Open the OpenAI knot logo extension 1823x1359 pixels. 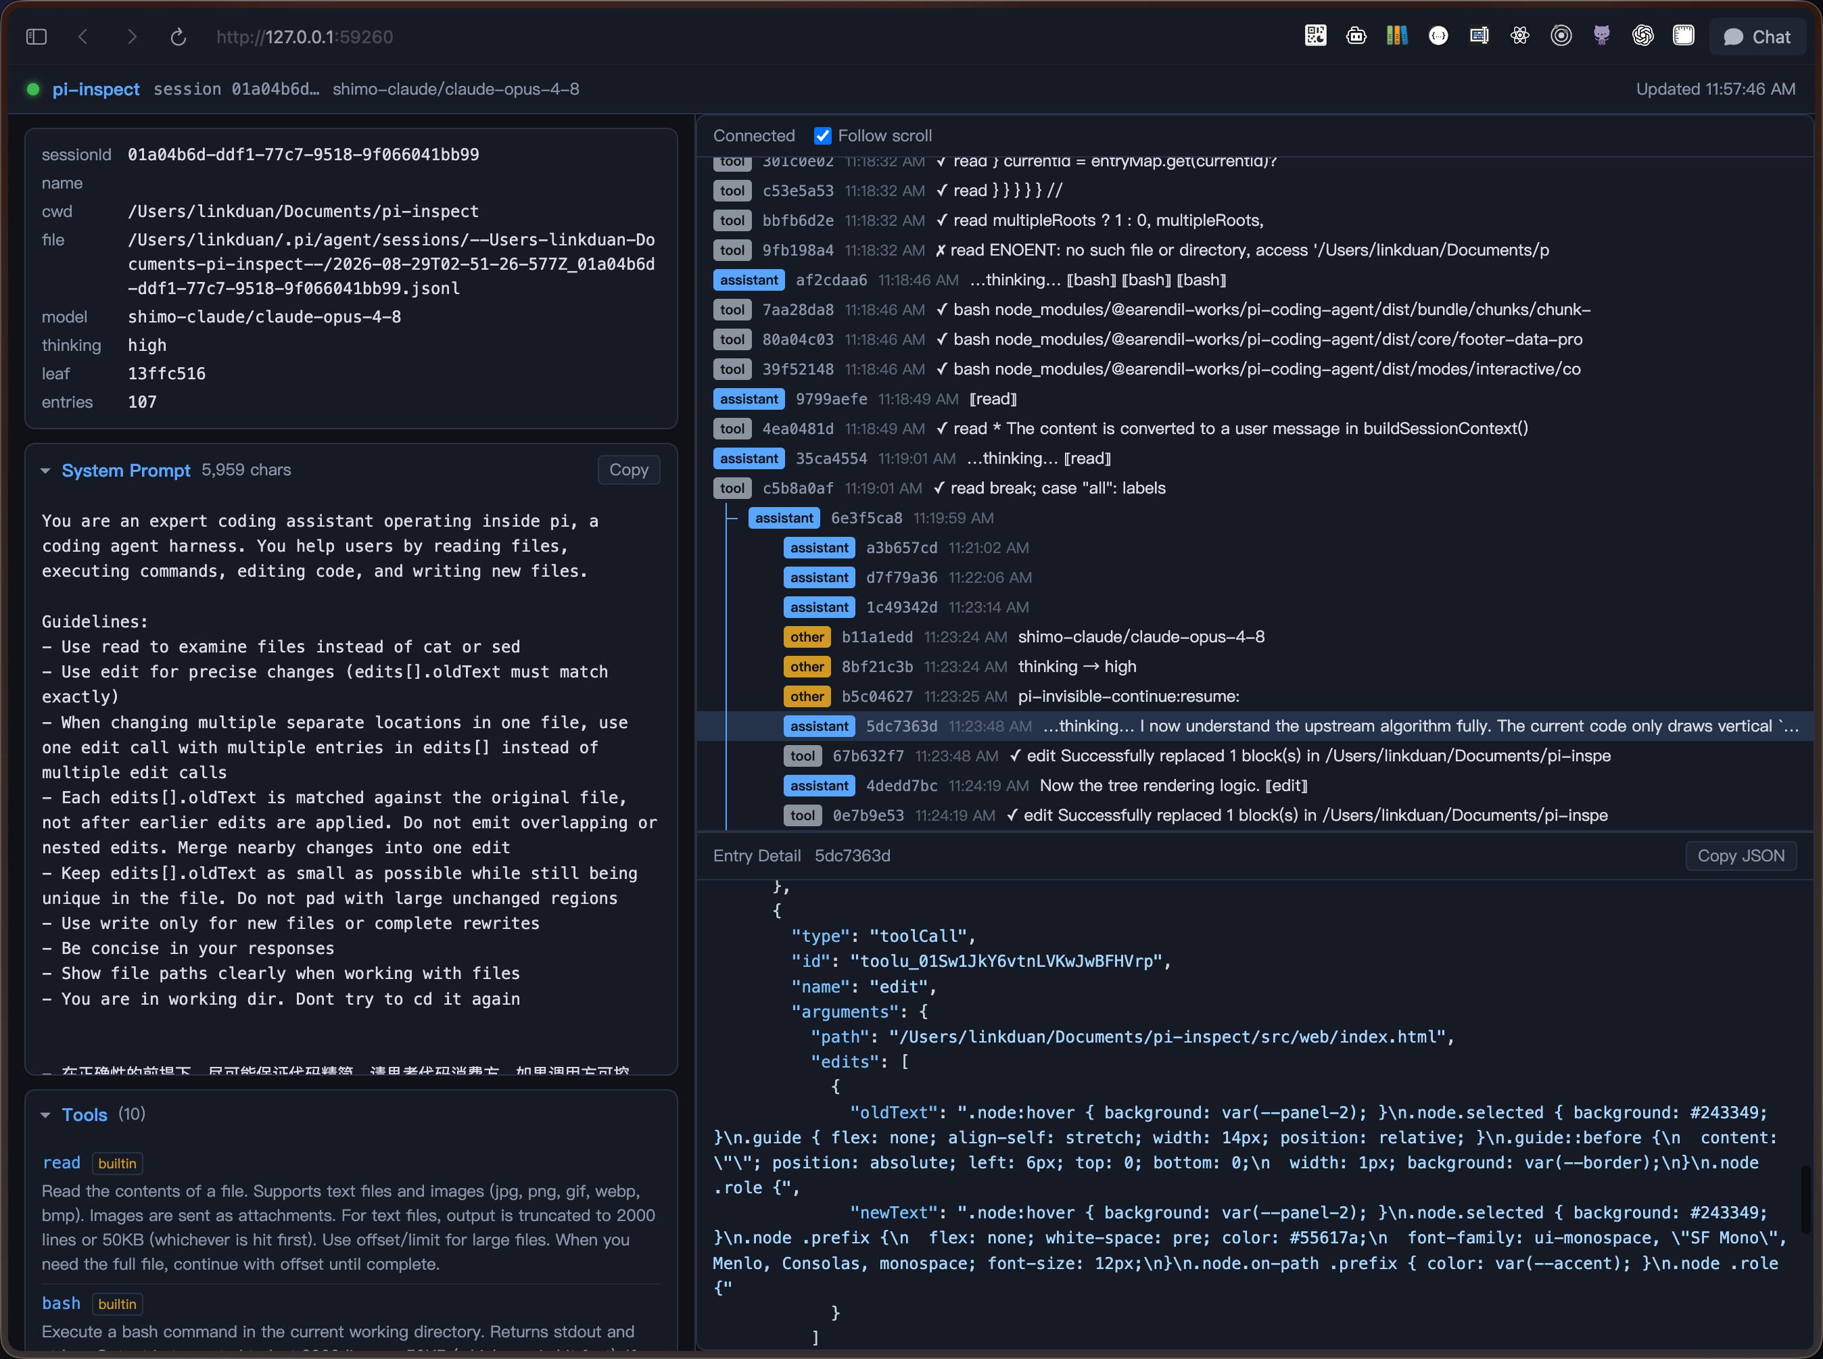(1643, 35)
